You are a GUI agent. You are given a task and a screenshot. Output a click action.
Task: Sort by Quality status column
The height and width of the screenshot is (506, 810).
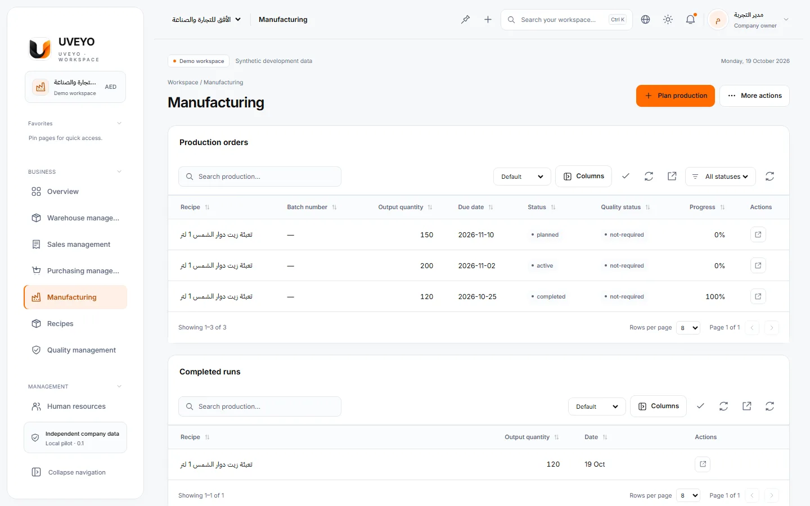(625, 207)
